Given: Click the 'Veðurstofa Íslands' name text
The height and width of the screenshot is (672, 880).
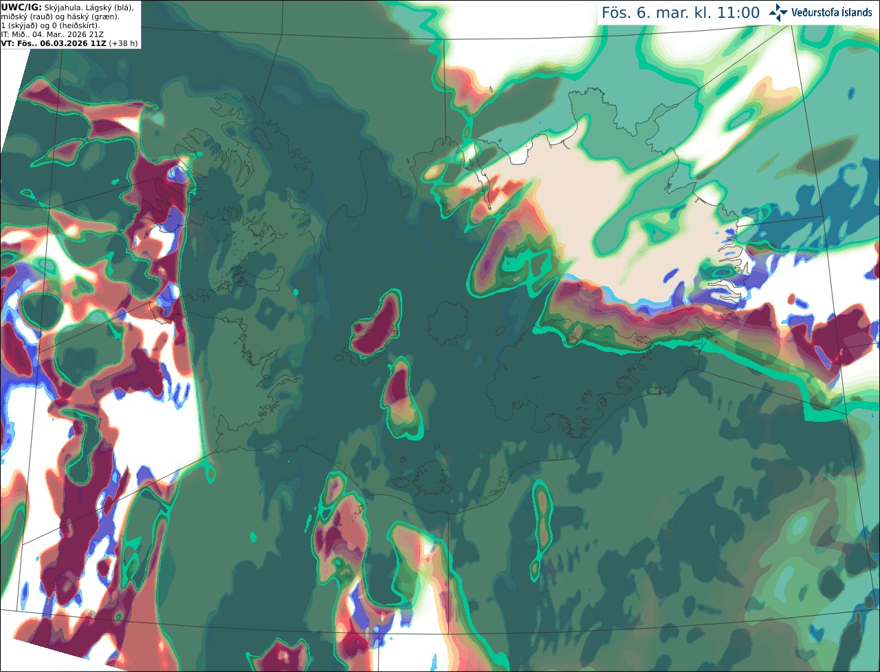Looking at the screenshot, I should tap(832, 12).
